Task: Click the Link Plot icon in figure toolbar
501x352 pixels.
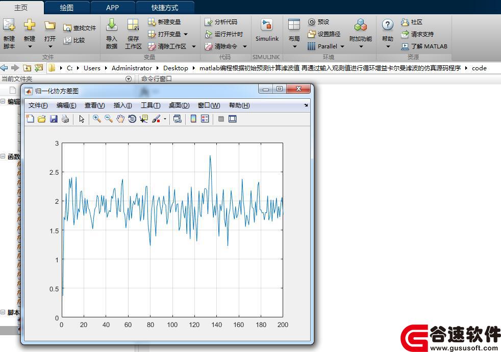Action: click(x=178, y=119)
